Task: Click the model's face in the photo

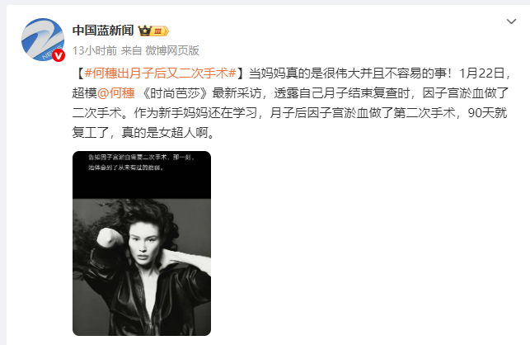Action: click(145, 245)
